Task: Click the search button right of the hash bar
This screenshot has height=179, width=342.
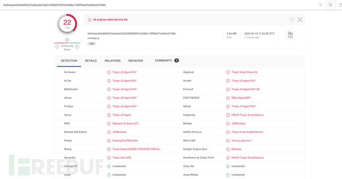Action: point(331,5)
